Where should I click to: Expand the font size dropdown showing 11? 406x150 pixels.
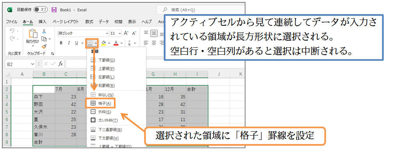click(x=116, y=34)
